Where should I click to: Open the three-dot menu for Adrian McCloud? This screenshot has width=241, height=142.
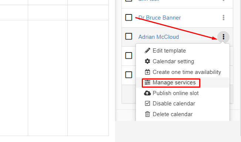(223, 37)
